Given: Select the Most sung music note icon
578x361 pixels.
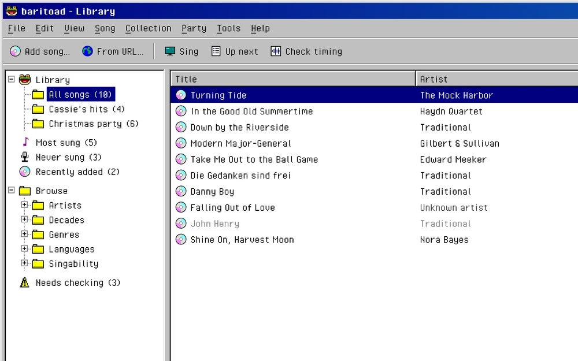Looking at the screenshot, I should pyautogui.click(x=25, y=142).
